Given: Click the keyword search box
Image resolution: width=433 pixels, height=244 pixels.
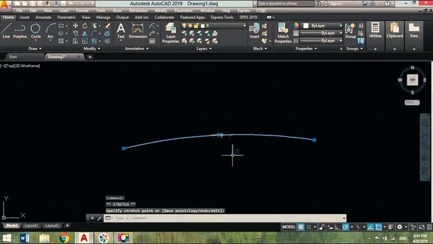Looking at the screenshot, I should [285, 3].
